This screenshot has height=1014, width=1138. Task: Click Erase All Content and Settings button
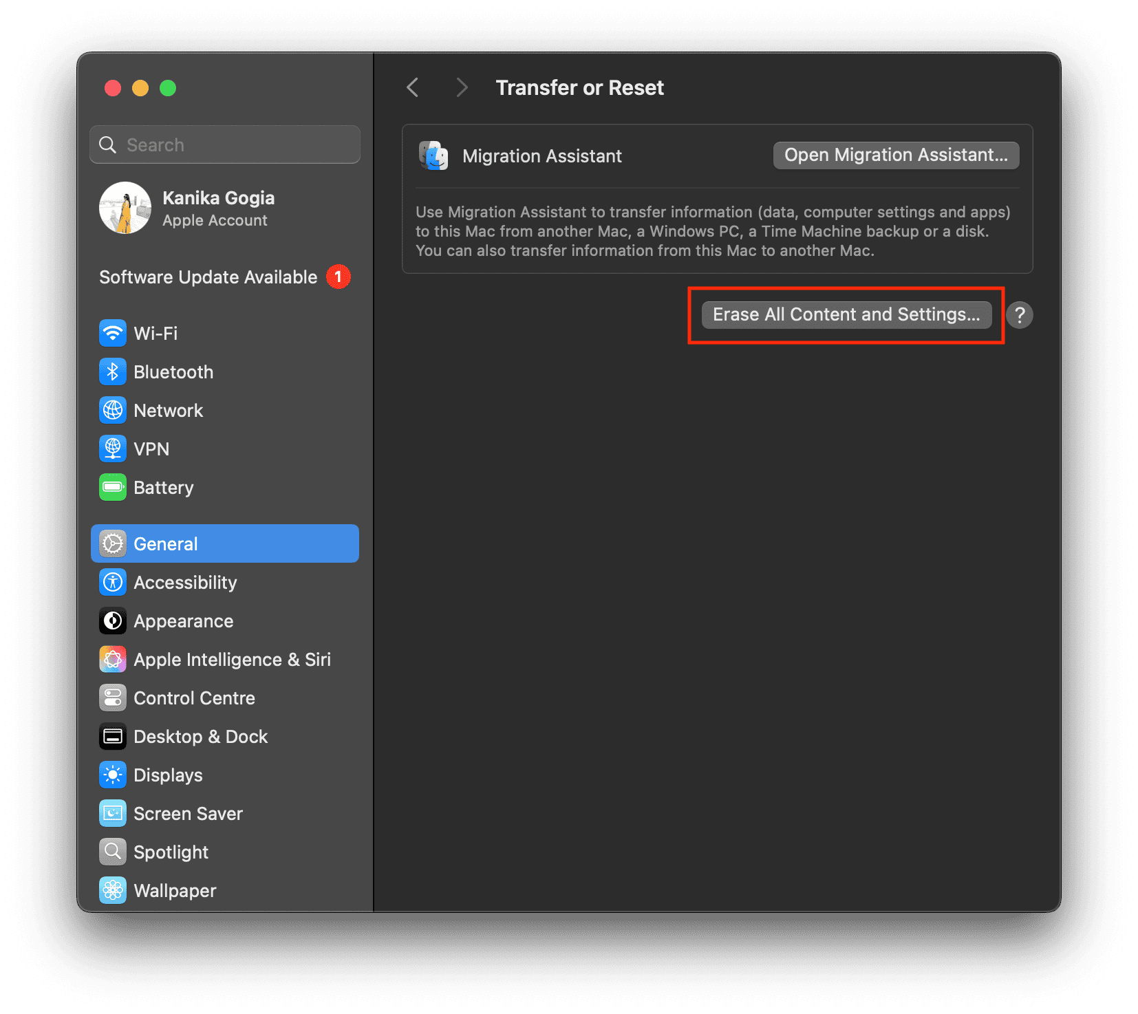point(846,315)
